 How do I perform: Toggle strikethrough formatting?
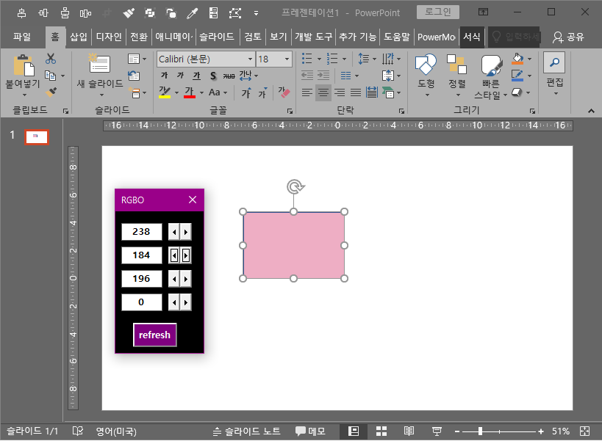229,76
